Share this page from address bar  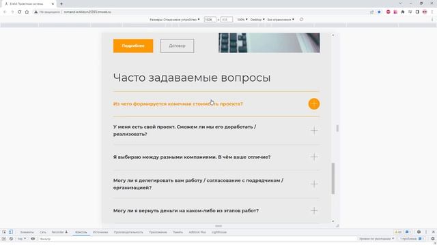click(371, 12)
